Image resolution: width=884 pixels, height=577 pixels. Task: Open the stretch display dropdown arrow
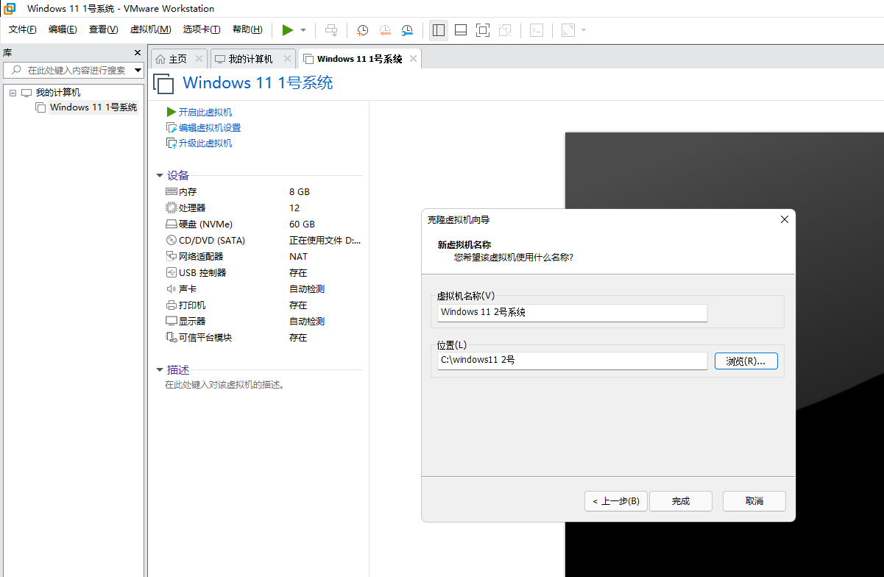click(x=584, y=30)
